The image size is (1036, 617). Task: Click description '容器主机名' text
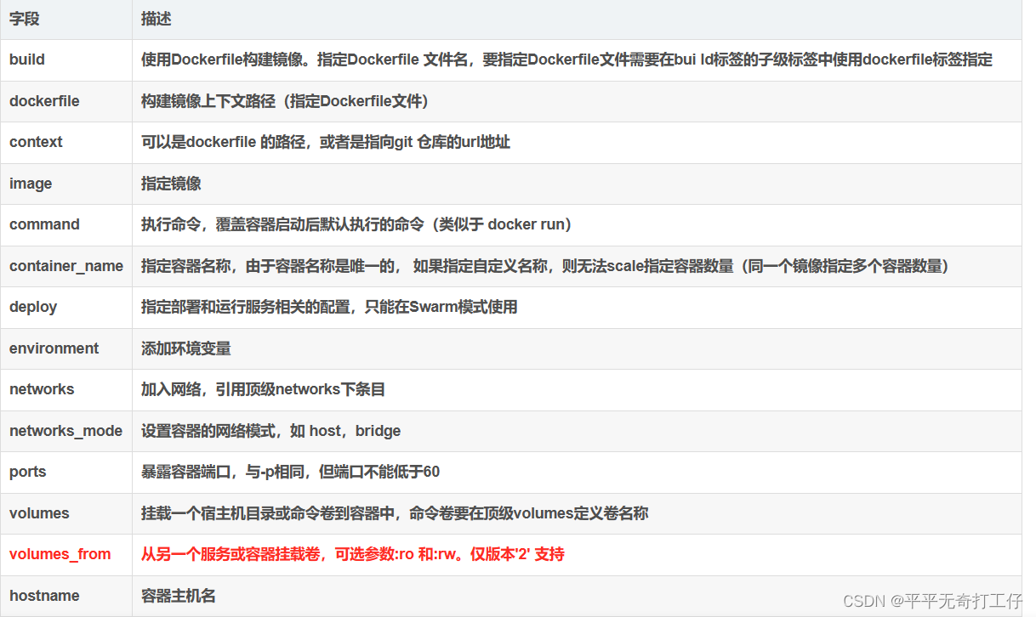[x=179, y=596]
